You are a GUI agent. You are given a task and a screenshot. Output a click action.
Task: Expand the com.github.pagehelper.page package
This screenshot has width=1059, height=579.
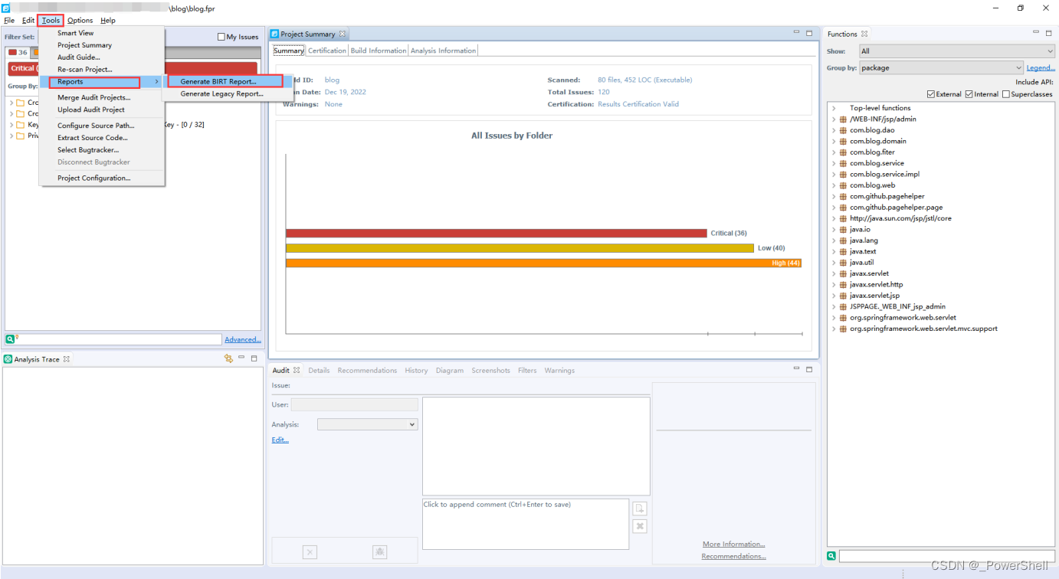coord(834,207)
